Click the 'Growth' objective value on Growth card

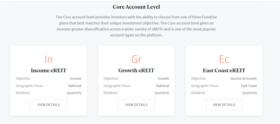[164, 78]
